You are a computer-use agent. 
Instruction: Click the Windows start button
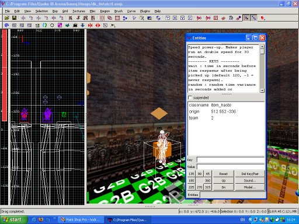13,220
